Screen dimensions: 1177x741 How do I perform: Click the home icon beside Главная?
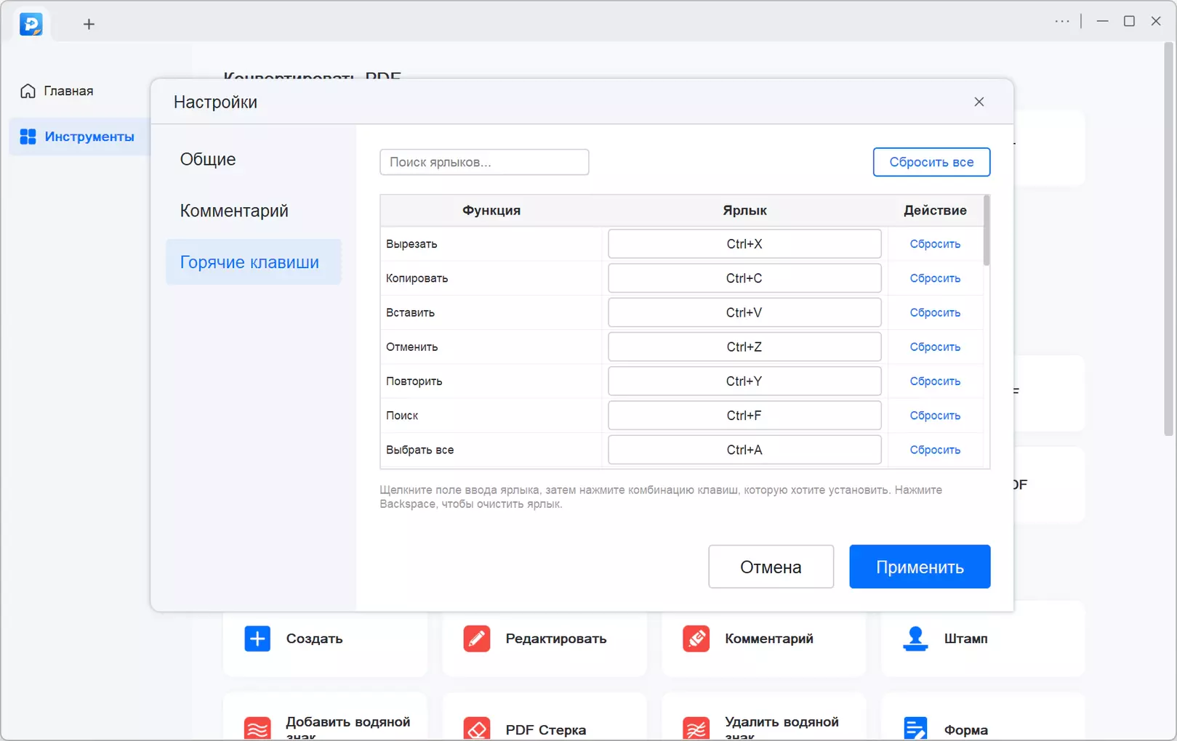coord(28,91)
